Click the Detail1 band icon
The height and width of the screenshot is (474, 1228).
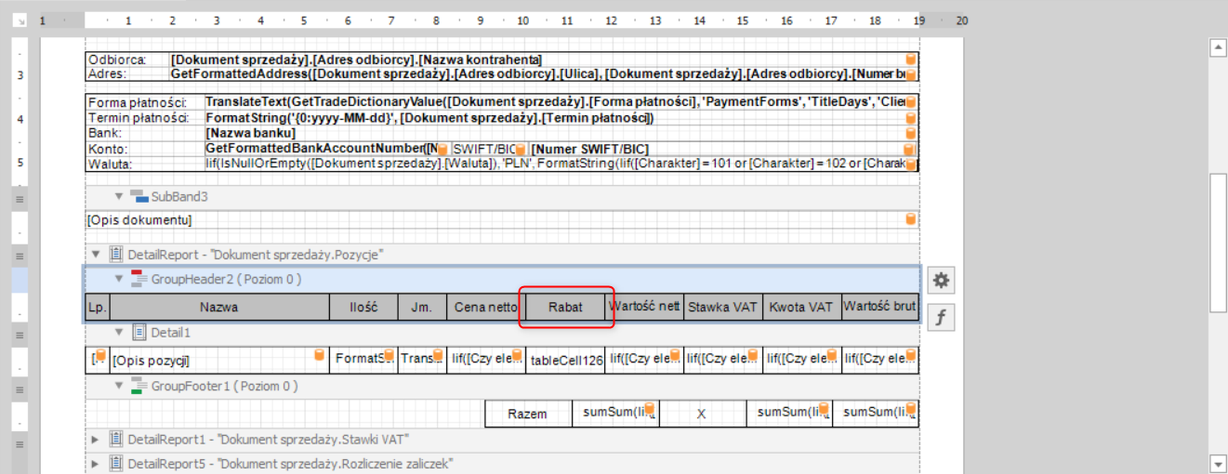coord(139,332)
